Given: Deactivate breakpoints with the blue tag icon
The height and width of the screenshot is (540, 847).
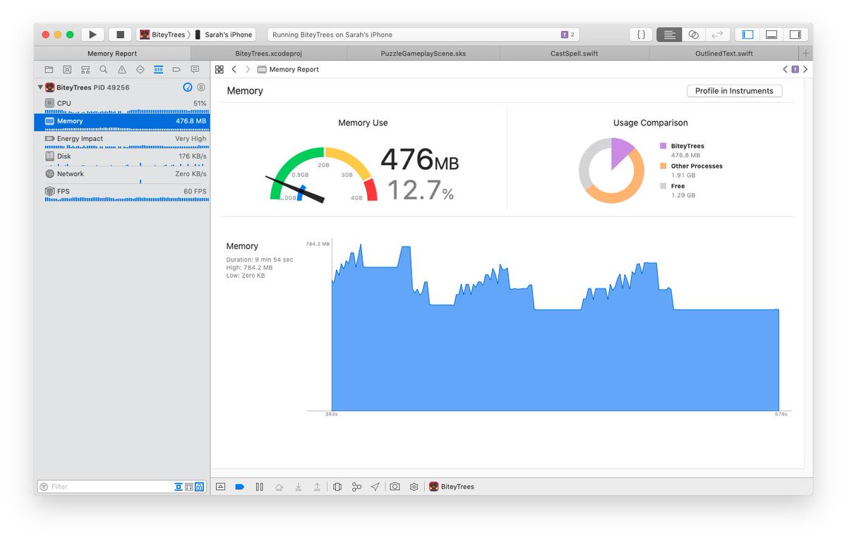Looking at the screenshot, I should pos(240,486).
